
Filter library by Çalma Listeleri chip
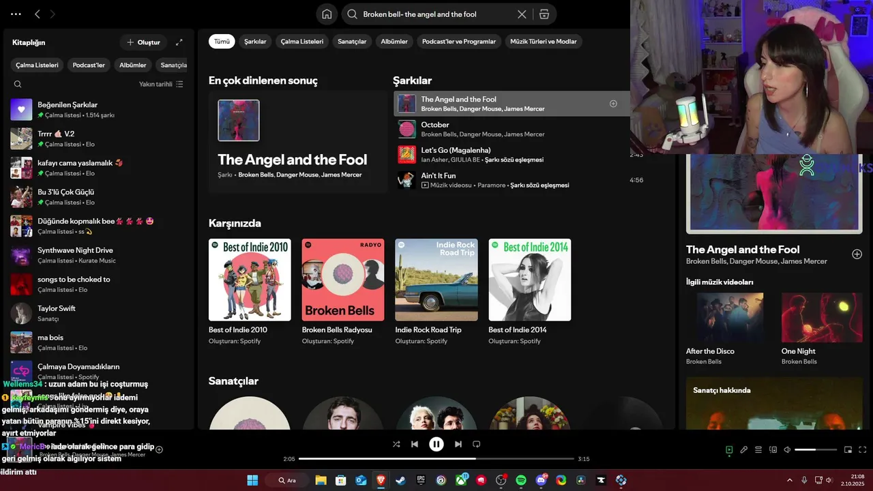38,65
